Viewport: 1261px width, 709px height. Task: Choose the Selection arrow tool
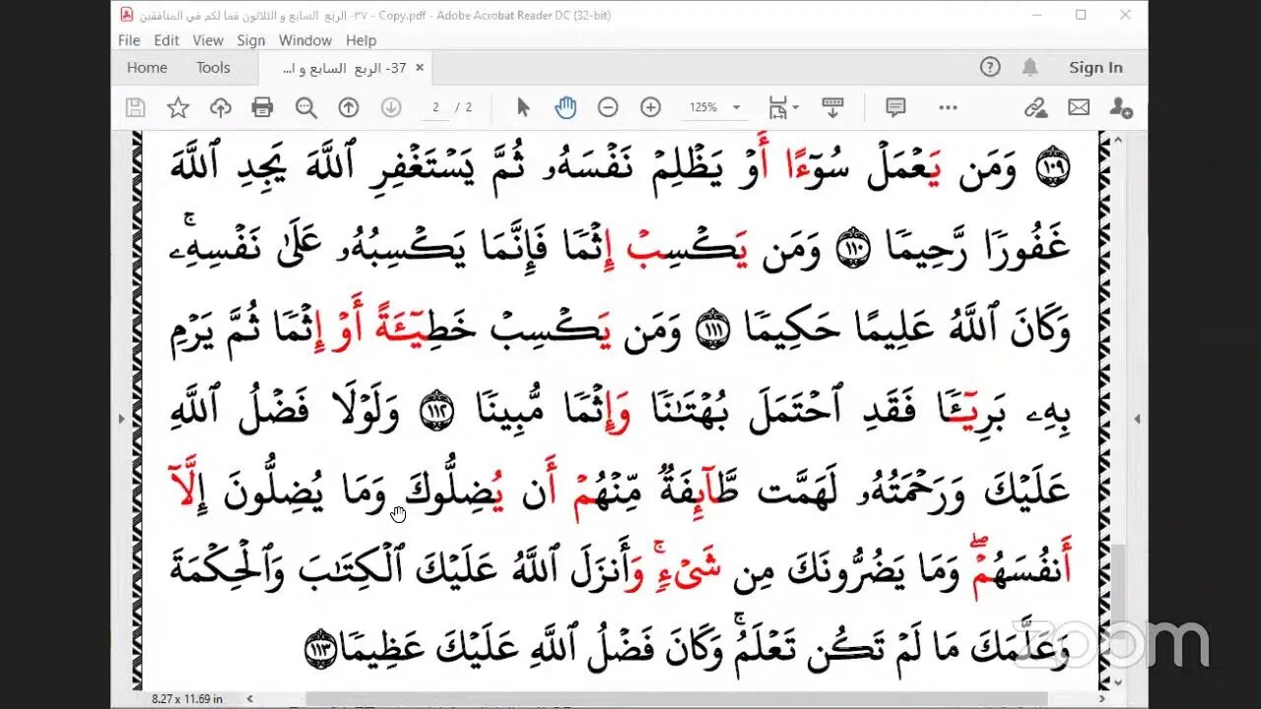click(523, 107)
